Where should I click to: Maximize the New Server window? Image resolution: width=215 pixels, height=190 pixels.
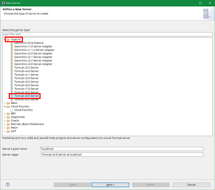pyautogui.click(x=201, y=3)
